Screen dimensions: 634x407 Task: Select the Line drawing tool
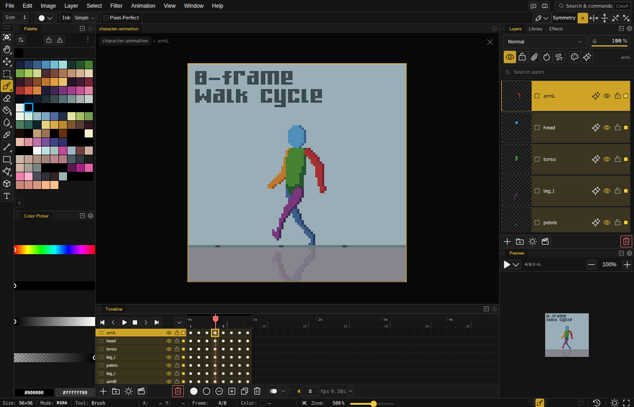pos(7,147)
